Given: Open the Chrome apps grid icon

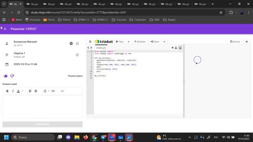Looking at the screenshot, I should click(4, 20).
